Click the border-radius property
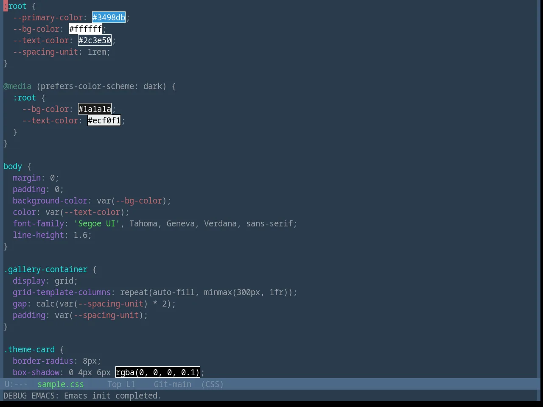This screenshot has width=543, height=407. pyautogui.click(x=43, y=361)
